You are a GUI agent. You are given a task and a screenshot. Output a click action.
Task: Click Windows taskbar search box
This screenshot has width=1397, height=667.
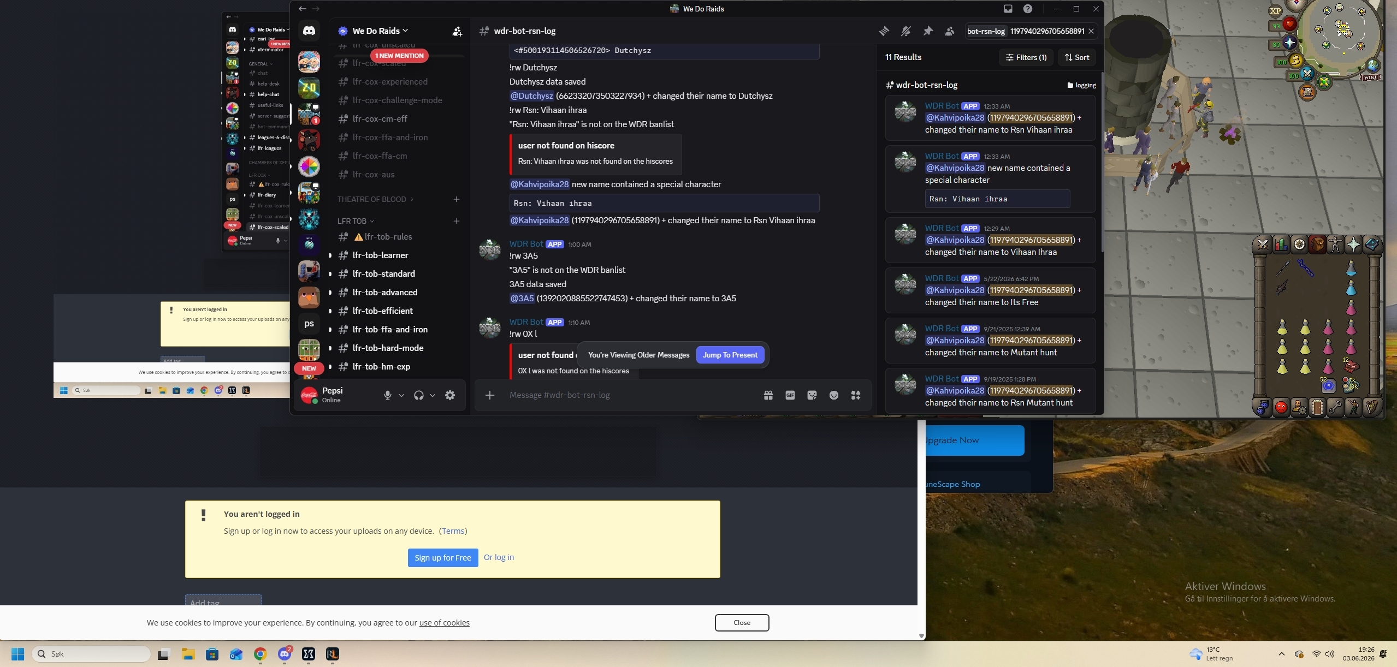point(91,654)
